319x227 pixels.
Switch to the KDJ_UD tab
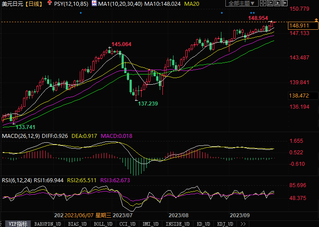pyautogui.click(x=225, y=224)
